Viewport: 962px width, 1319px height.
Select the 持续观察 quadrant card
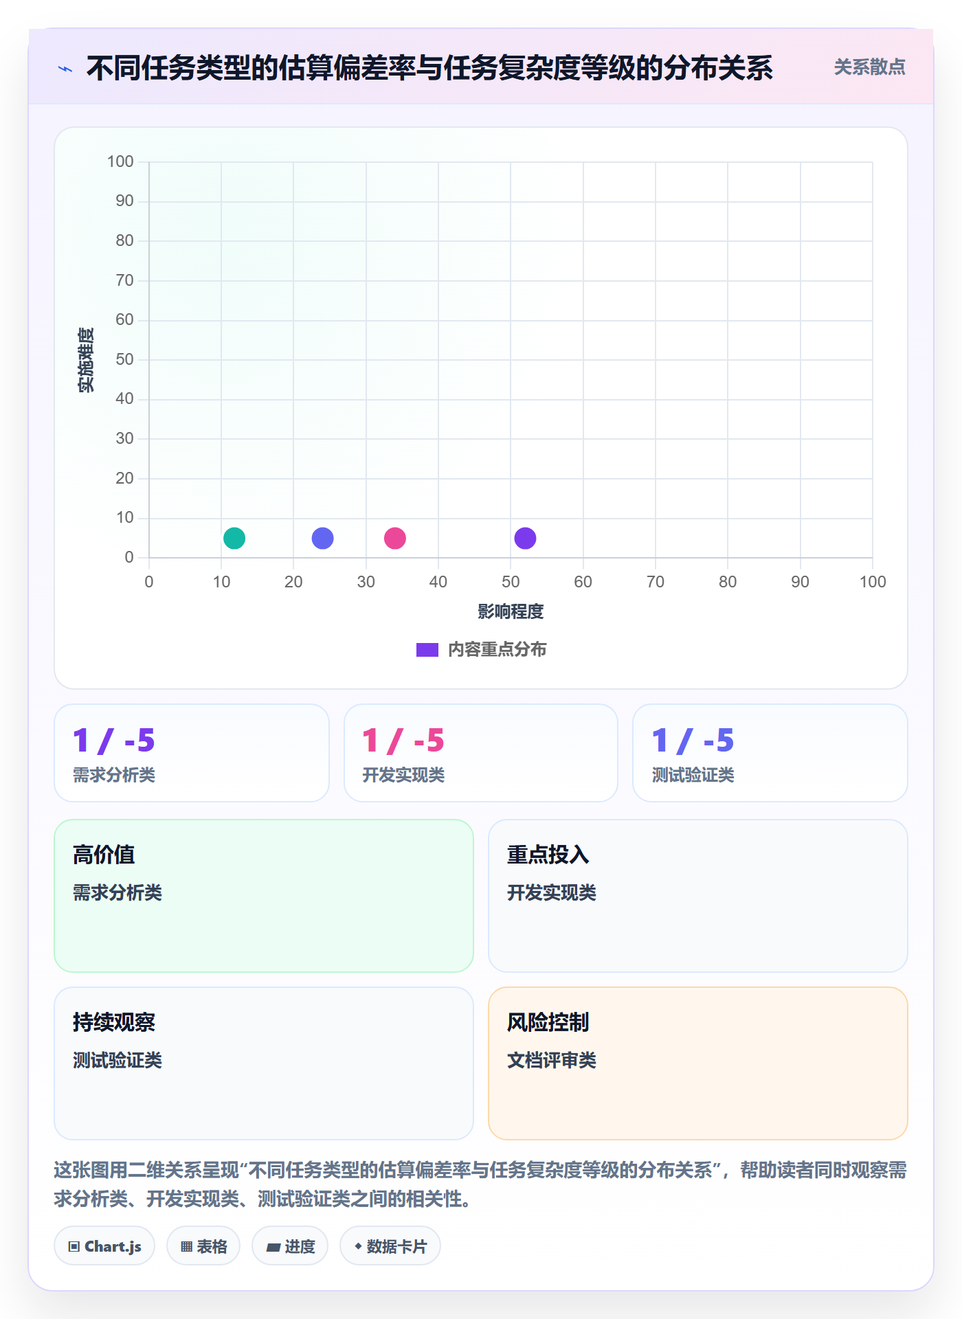[x=264, y=1063]
